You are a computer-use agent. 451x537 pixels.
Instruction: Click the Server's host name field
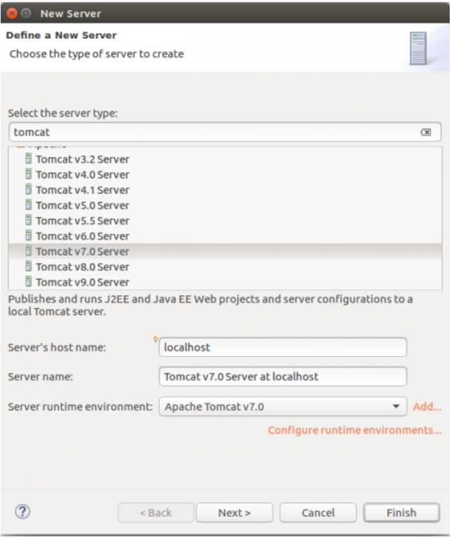click(x=282, y=347)
